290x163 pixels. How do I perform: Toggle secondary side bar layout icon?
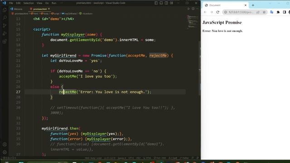click(166, 3)
